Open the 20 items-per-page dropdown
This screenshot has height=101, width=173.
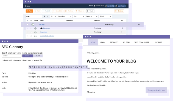(53, 16)
